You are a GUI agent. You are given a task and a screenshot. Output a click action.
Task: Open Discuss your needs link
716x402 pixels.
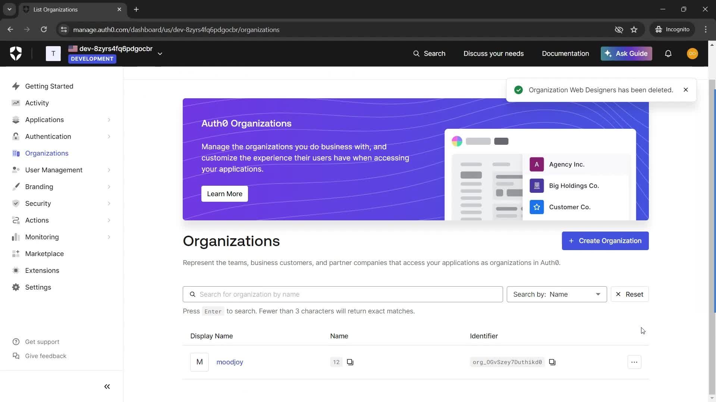493,54
